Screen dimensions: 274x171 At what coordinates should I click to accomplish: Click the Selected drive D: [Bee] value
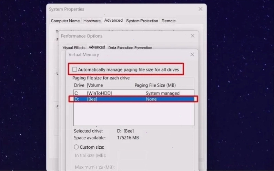coord(125,131)
